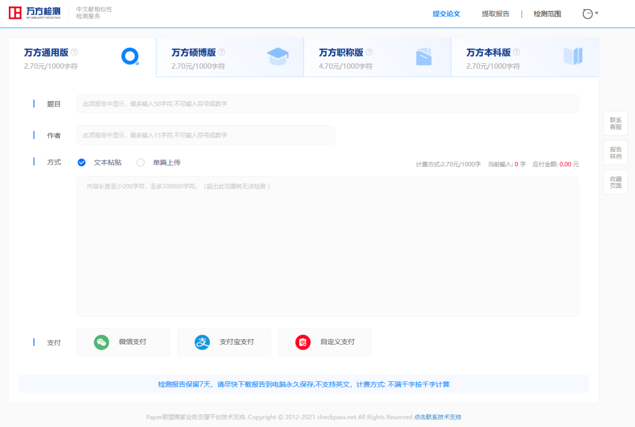Select the 万方通用版 tab
This screenshot has width=635, height=427.
click(82, 57)
